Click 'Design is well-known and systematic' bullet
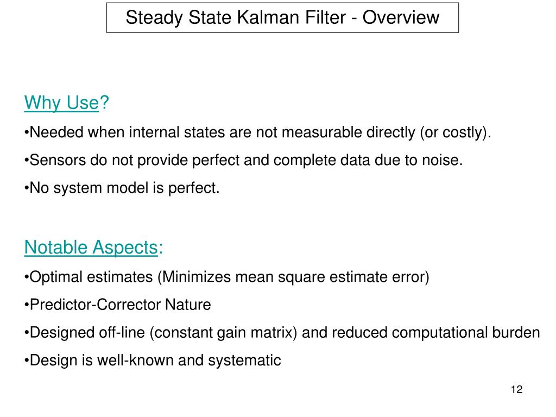The image size is (556, 417). point(153,361)
